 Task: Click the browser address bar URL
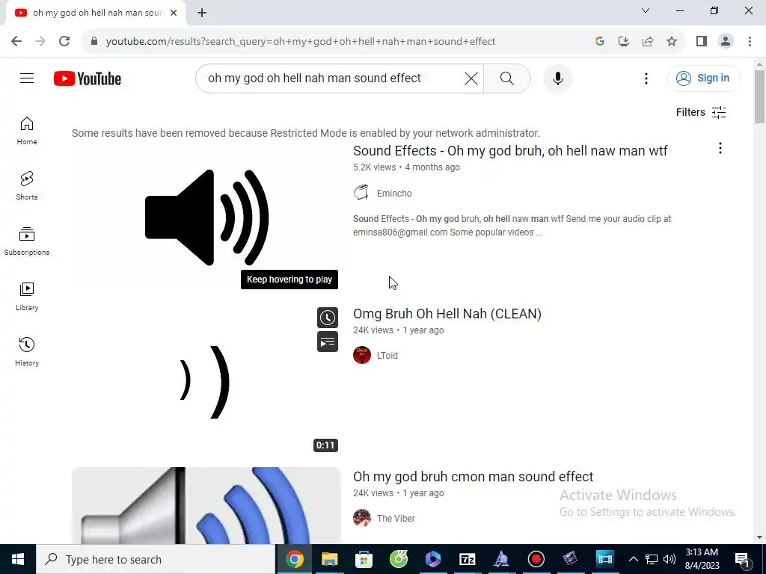(x=301, y=42)
